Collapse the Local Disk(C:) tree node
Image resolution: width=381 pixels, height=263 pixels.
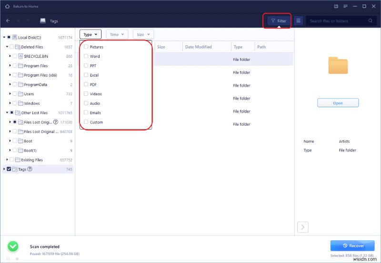[4, 37]
